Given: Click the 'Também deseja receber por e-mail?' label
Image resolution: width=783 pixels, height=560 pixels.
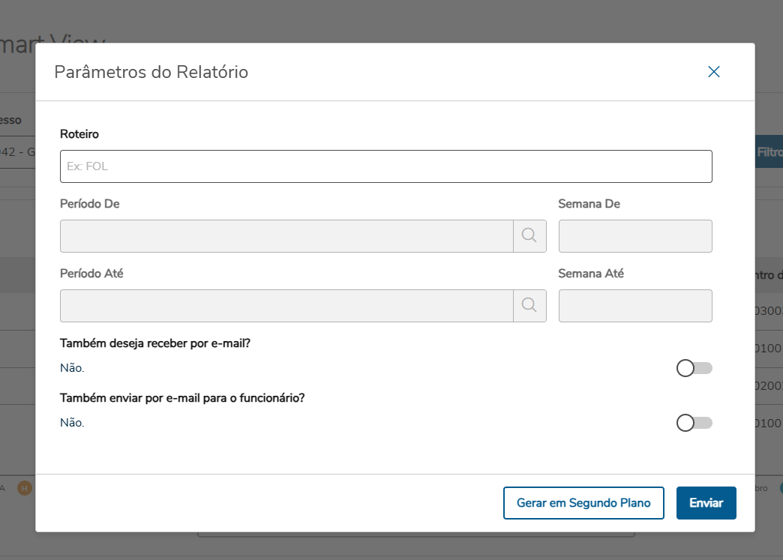Looking at the screenshot, I should pos(154,343).
